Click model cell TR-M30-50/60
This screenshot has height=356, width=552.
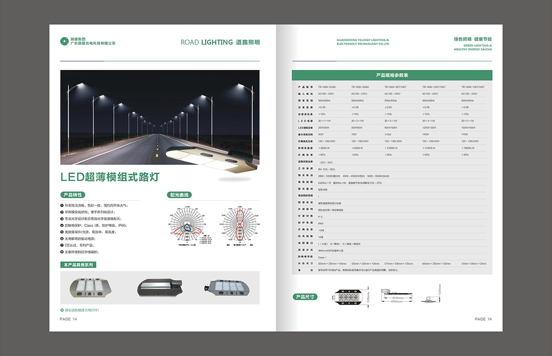[360, 87]
